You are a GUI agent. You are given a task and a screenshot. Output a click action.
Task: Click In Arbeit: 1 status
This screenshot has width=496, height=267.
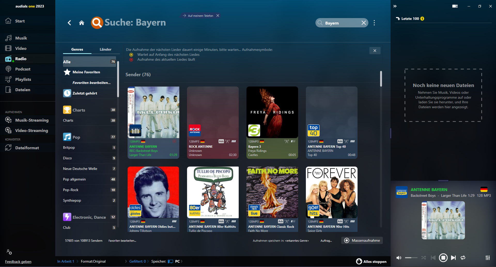[x=66, y=261]
